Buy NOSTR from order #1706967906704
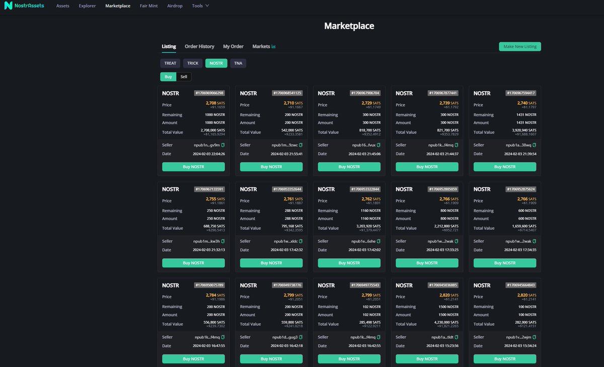Viewport: 604px width, 367px height. tap(349, 167)
